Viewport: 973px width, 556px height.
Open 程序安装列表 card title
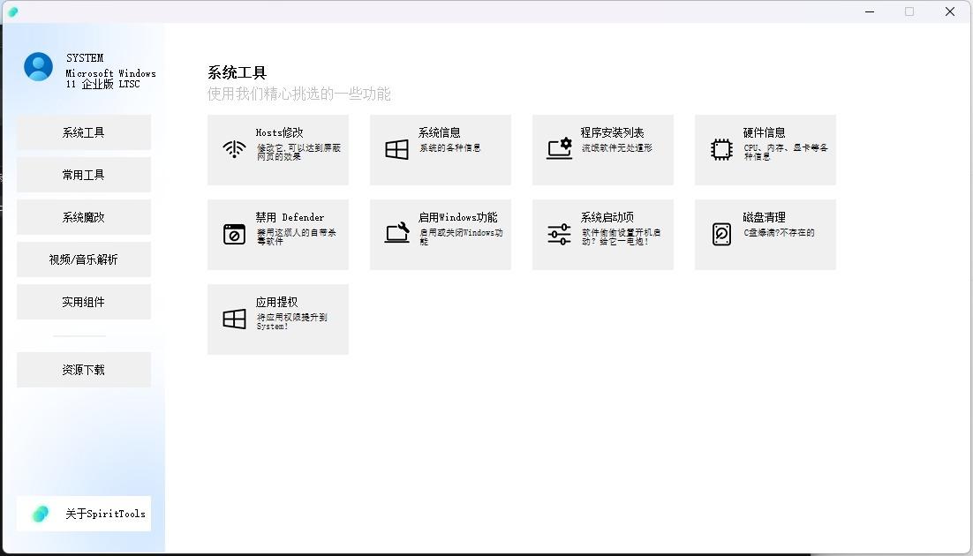pyautogui.click(x=613, y=132)
